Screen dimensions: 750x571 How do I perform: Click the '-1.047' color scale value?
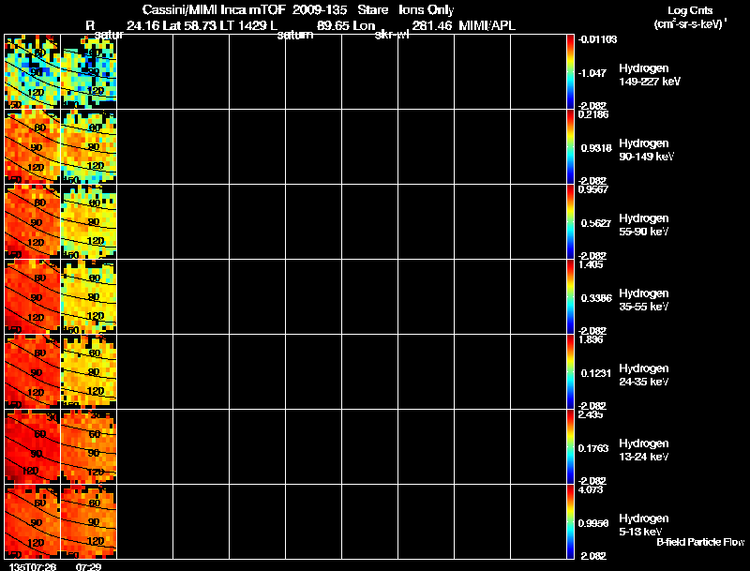click(x=592, y=73)
